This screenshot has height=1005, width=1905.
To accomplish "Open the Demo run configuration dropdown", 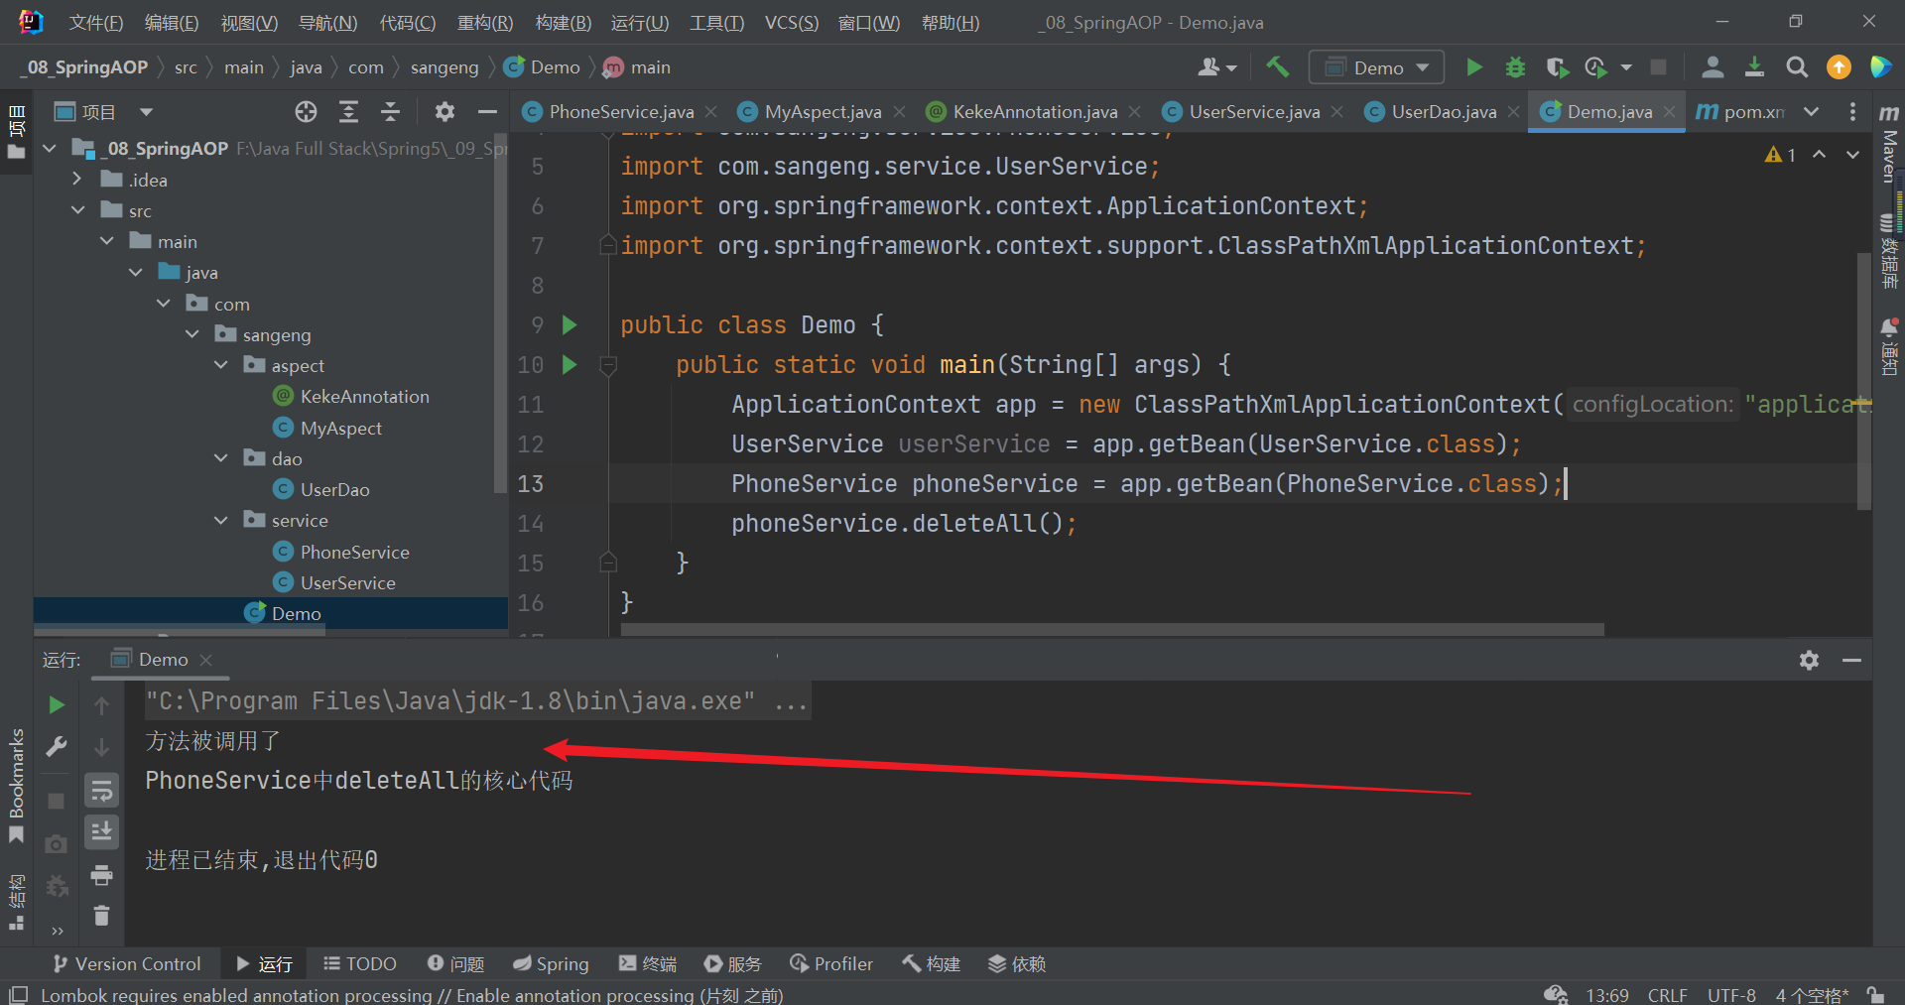I will [x=1377, y=67].
